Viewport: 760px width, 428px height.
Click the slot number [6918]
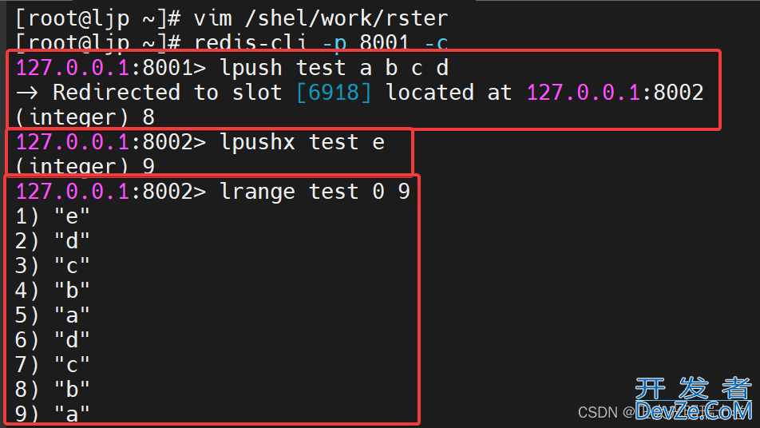(334, 93)
